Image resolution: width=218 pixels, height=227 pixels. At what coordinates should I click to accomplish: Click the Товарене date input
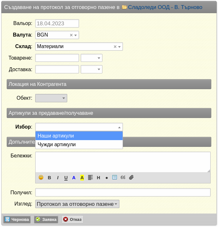57,58
